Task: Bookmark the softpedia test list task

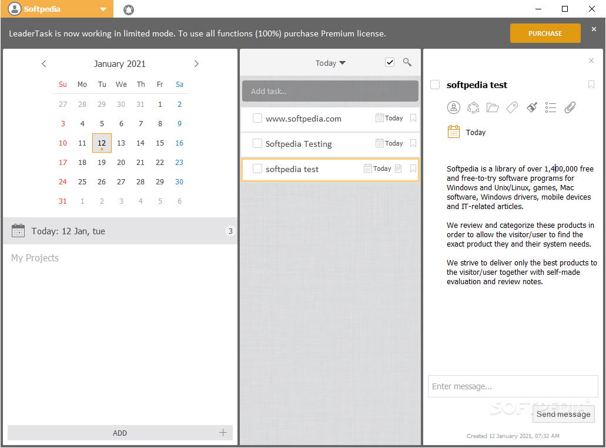Action: (x=413, y=169)
